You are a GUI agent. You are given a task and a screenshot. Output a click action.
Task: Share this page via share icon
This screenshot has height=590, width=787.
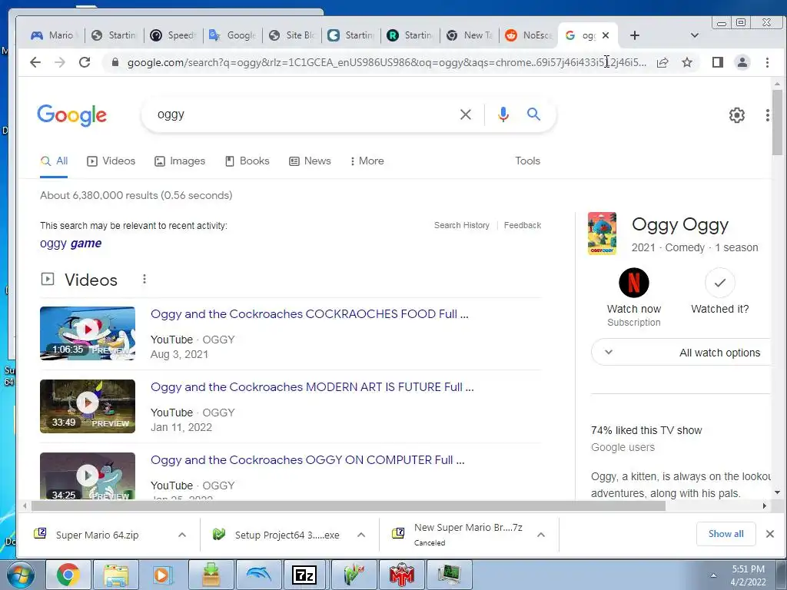click(x=662, y=62)
